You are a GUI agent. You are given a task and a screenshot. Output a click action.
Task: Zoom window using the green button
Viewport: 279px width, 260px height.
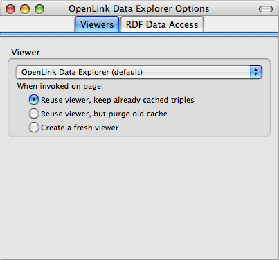click(x=39, y=9)
